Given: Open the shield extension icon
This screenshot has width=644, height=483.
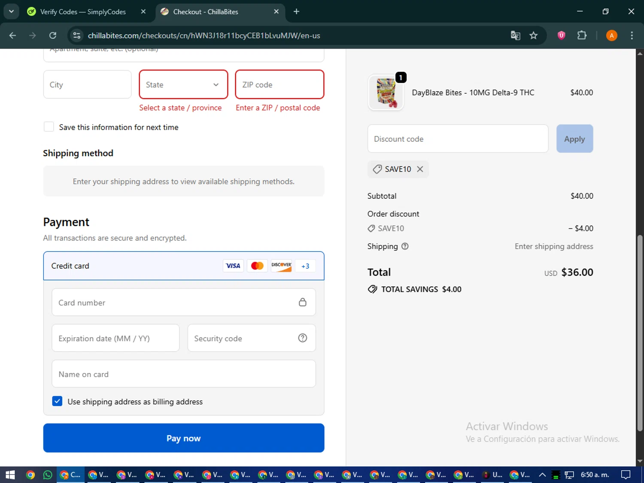Looking at the screenshot, I should click(561, 35).
